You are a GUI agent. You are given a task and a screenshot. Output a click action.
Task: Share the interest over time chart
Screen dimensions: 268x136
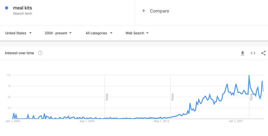coord(263,53)
